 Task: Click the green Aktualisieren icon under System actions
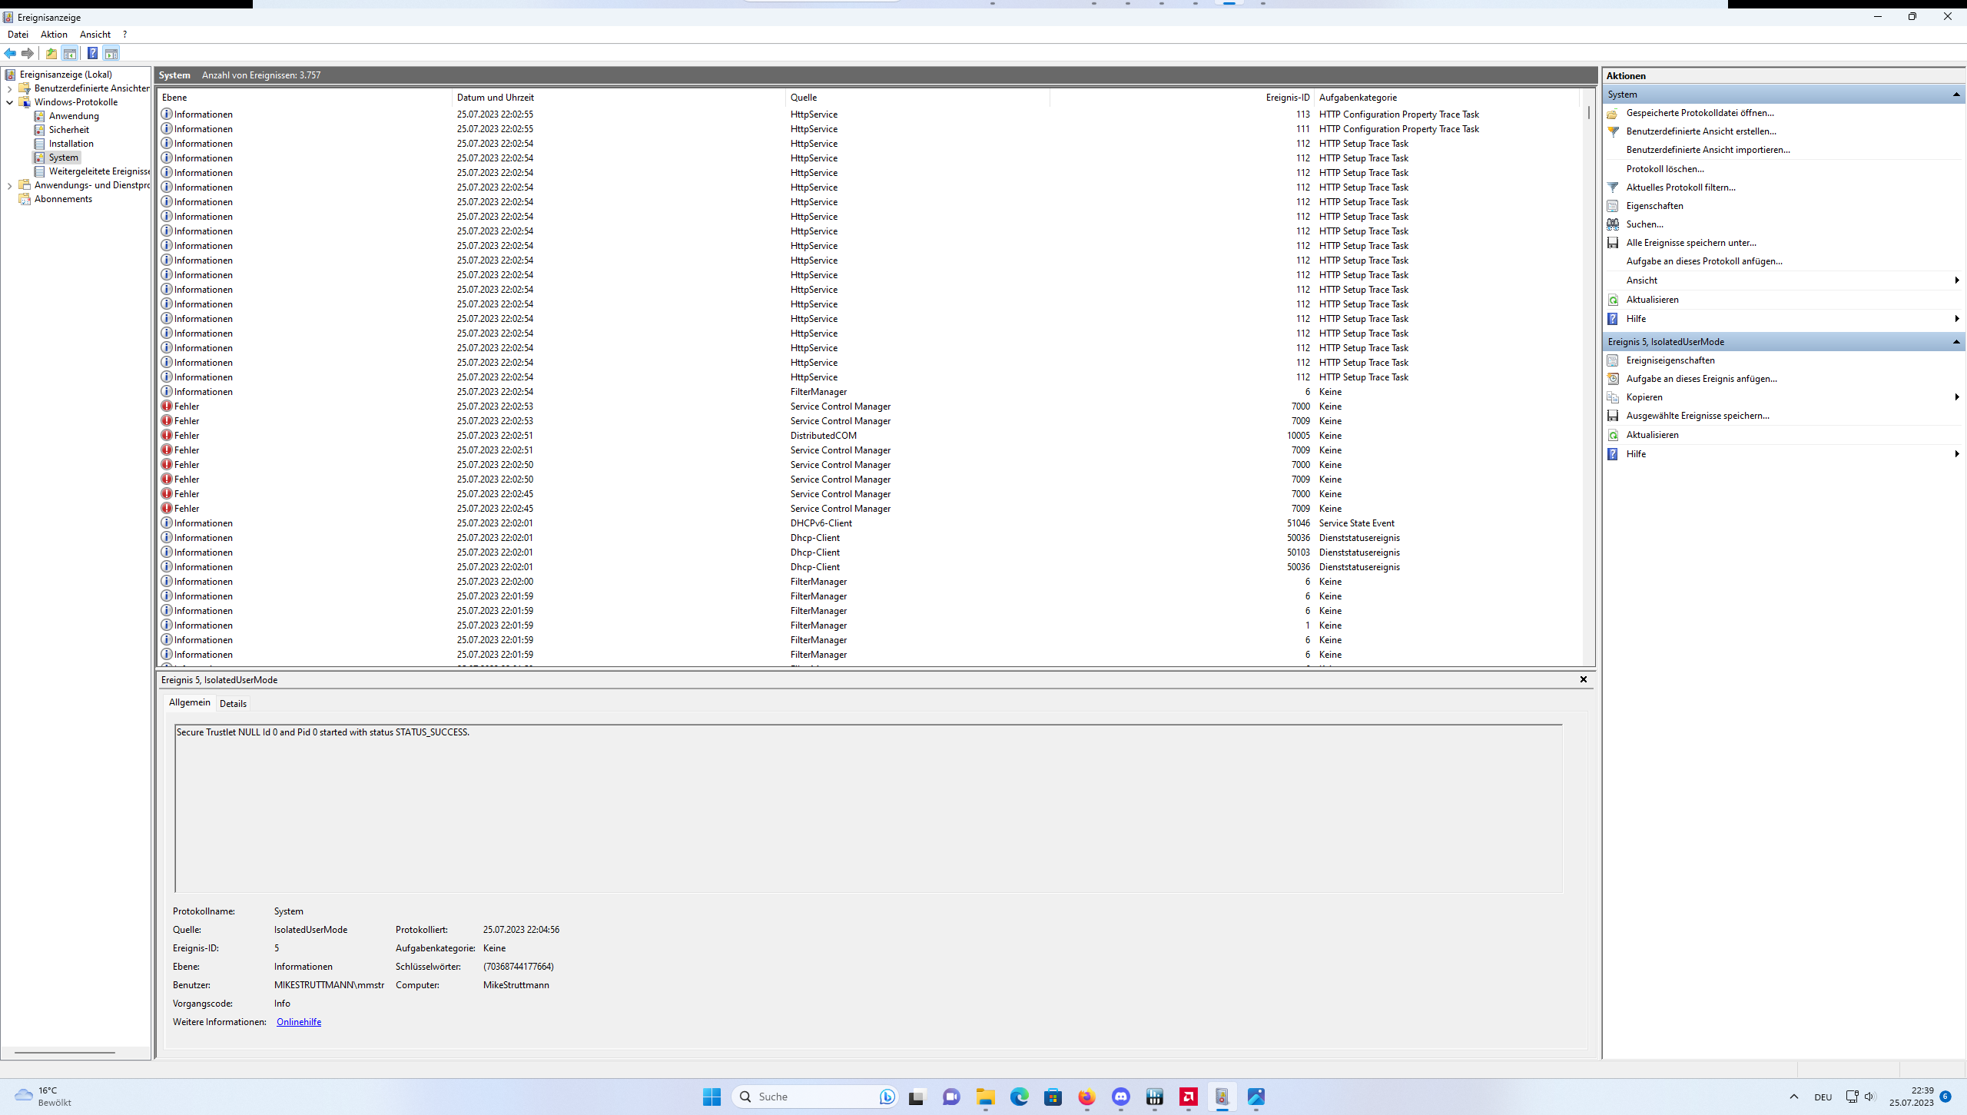[1613, 300]
